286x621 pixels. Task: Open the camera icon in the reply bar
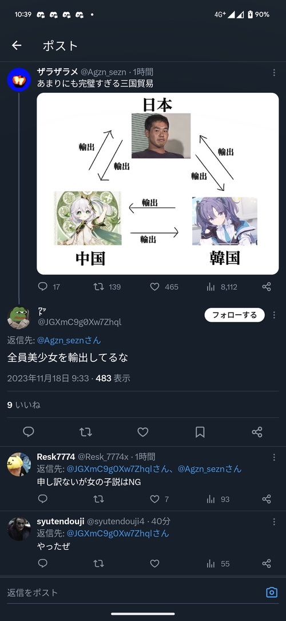[271, 592]
